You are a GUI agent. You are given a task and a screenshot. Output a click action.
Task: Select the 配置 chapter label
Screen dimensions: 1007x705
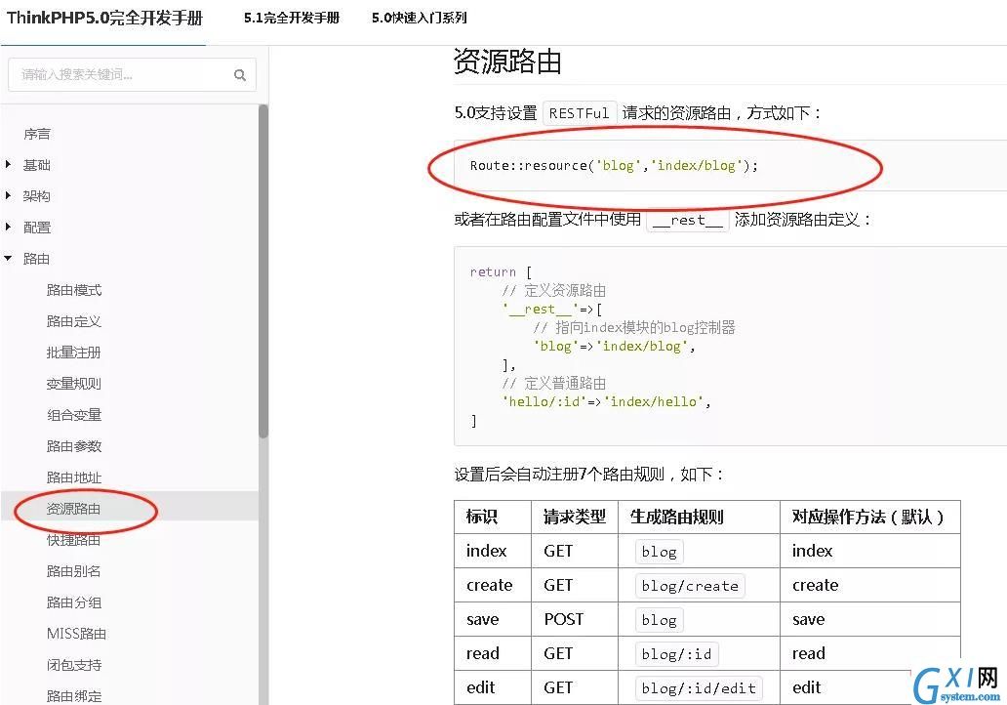coord(37,228)
